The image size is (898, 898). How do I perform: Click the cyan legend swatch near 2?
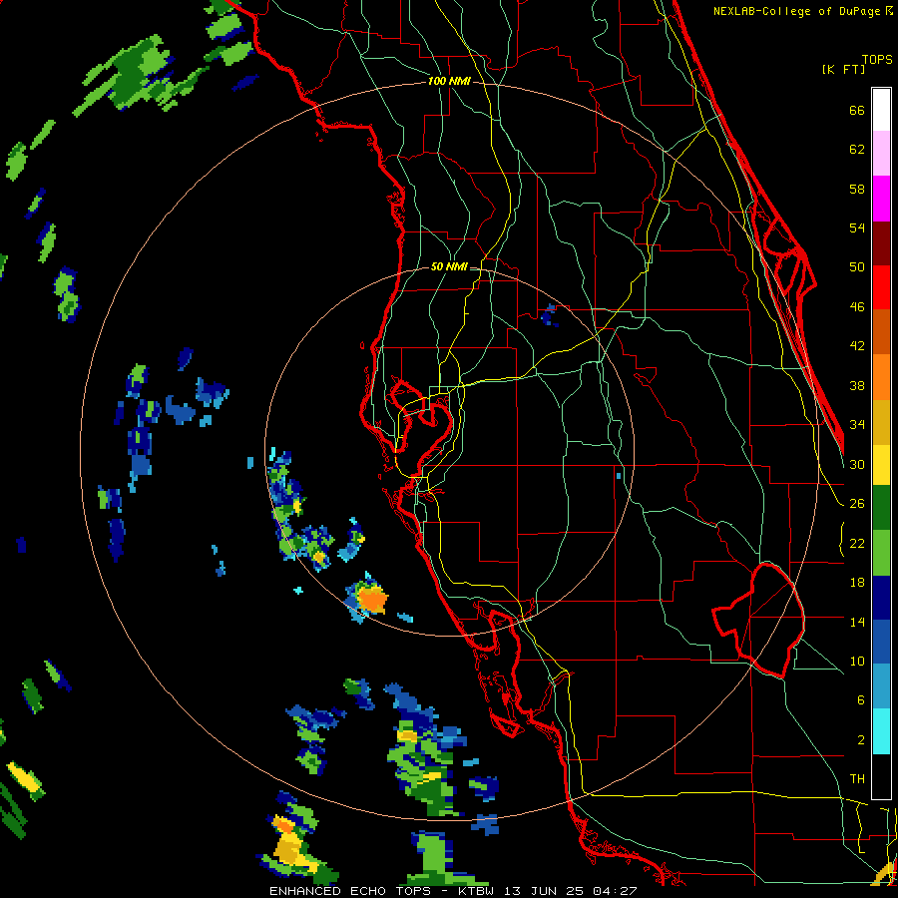pyautogui.click(x=881, y=731)
